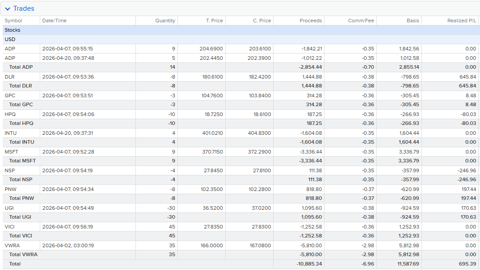Viewport: 480px width, 270px height.
Task: Click the INTU trade time 2026-04-20, 09:37:31
Action: pyautogui.click(x=67, y=133)
